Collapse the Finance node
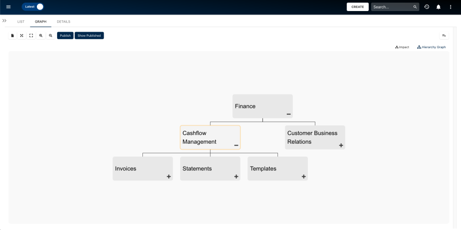Screen dimensions: 461x230 [x=289, y=114]
